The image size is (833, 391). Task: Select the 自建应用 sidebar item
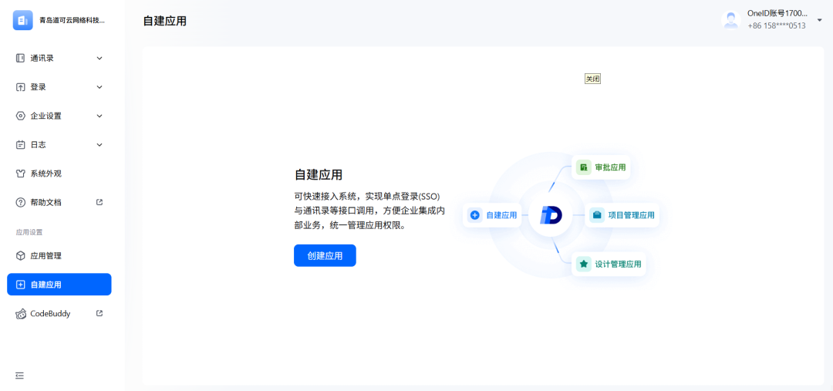click(59, 285)
